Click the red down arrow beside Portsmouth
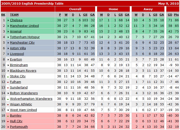 tap(8, 127)
